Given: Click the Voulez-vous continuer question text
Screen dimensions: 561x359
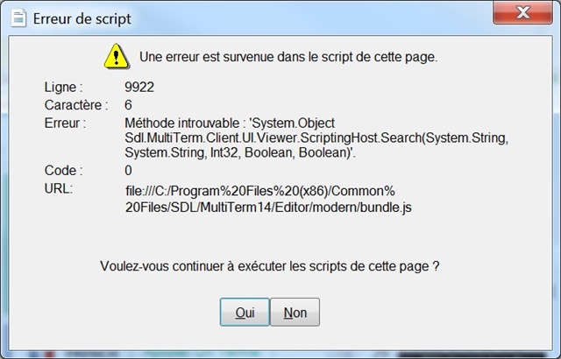Looking at the screenshot, I should (x=269, y=266).
